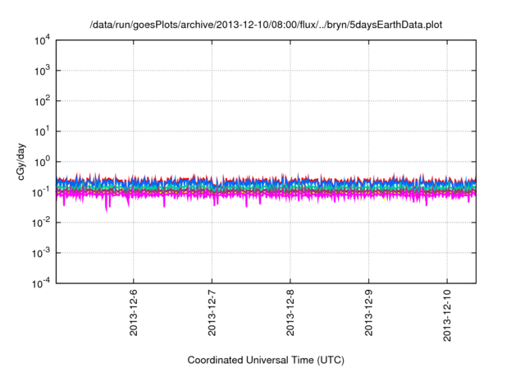
Task: Click the Coordinated Universal Time (UTC) axis label
Action: (266, 360)
